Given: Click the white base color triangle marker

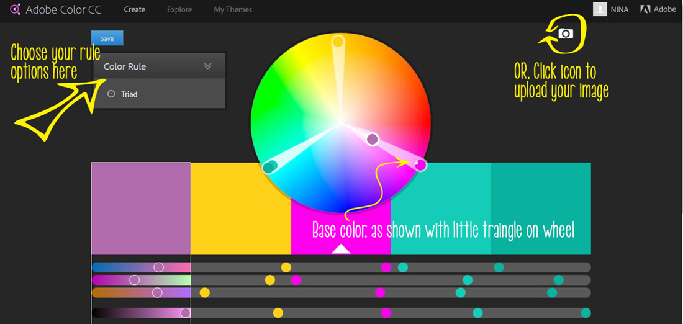Looking at the screenshot, I should tap(341, 249).
